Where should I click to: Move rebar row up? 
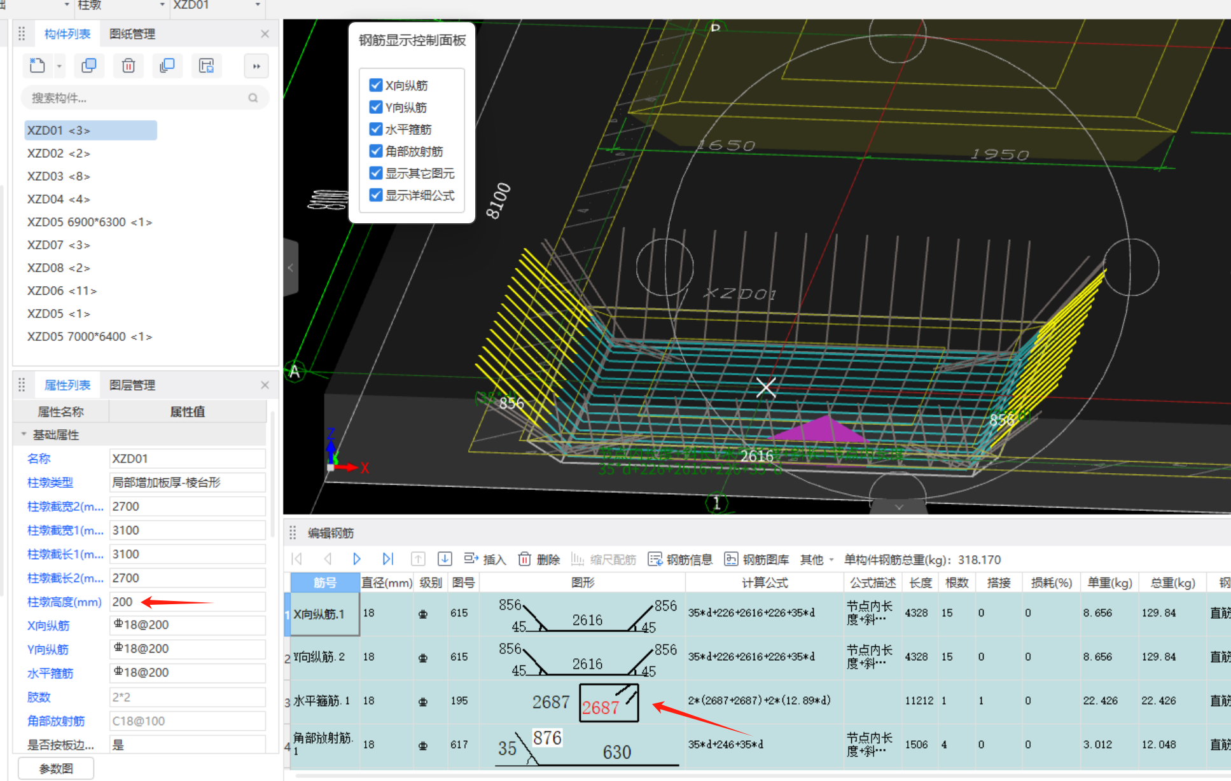(x=418, y=559)
